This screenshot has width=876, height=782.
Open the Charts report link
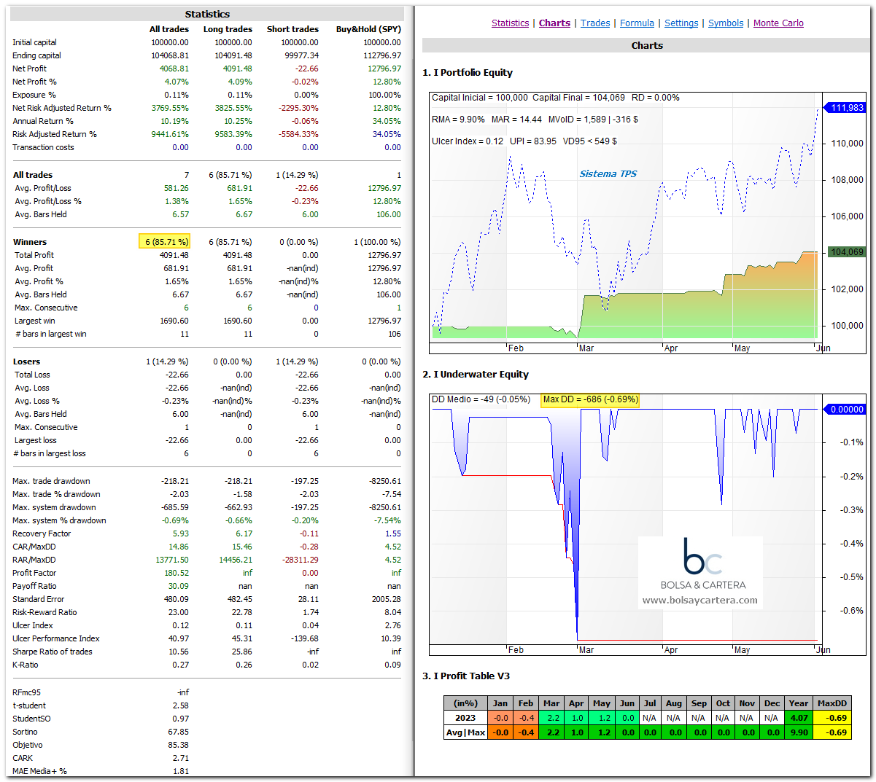pyautogui.click(x=554, y=23)
